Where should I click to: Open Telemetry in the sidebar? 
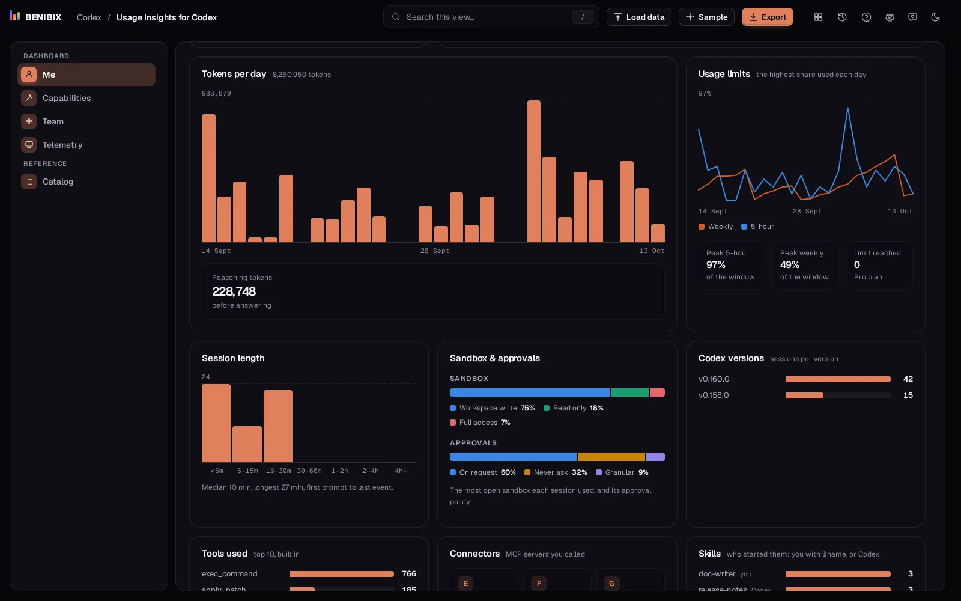pyautogui.click(x=86, y=145)
